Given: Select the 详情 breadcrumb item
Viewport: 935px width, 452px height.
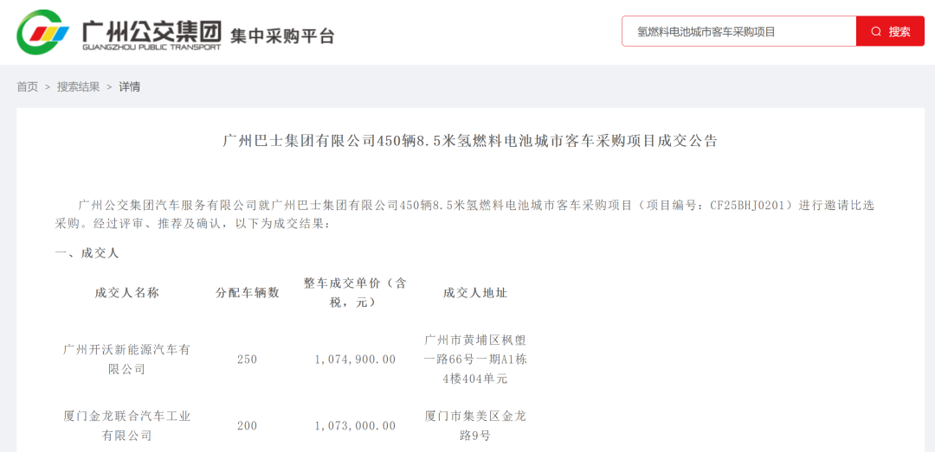Looking at the screenshot, I should coord(130,86).
